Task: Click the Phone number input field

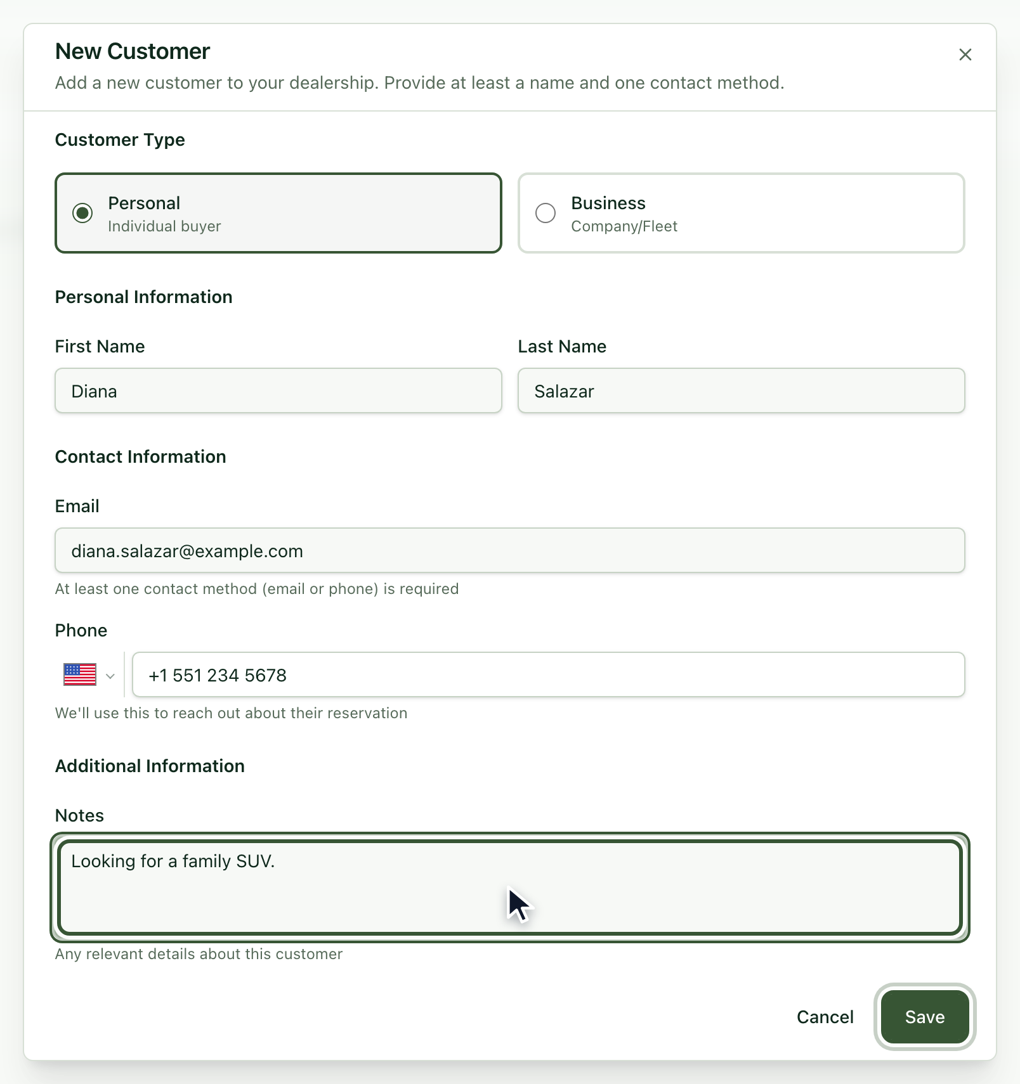Action: (x=549, y=674)
